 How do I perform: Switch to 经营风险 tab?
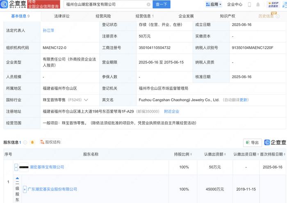click(103, 16)
